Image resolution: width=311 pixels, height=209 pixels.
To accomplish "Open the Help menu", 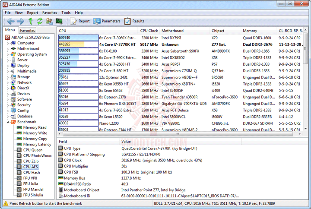I will 79,13.
